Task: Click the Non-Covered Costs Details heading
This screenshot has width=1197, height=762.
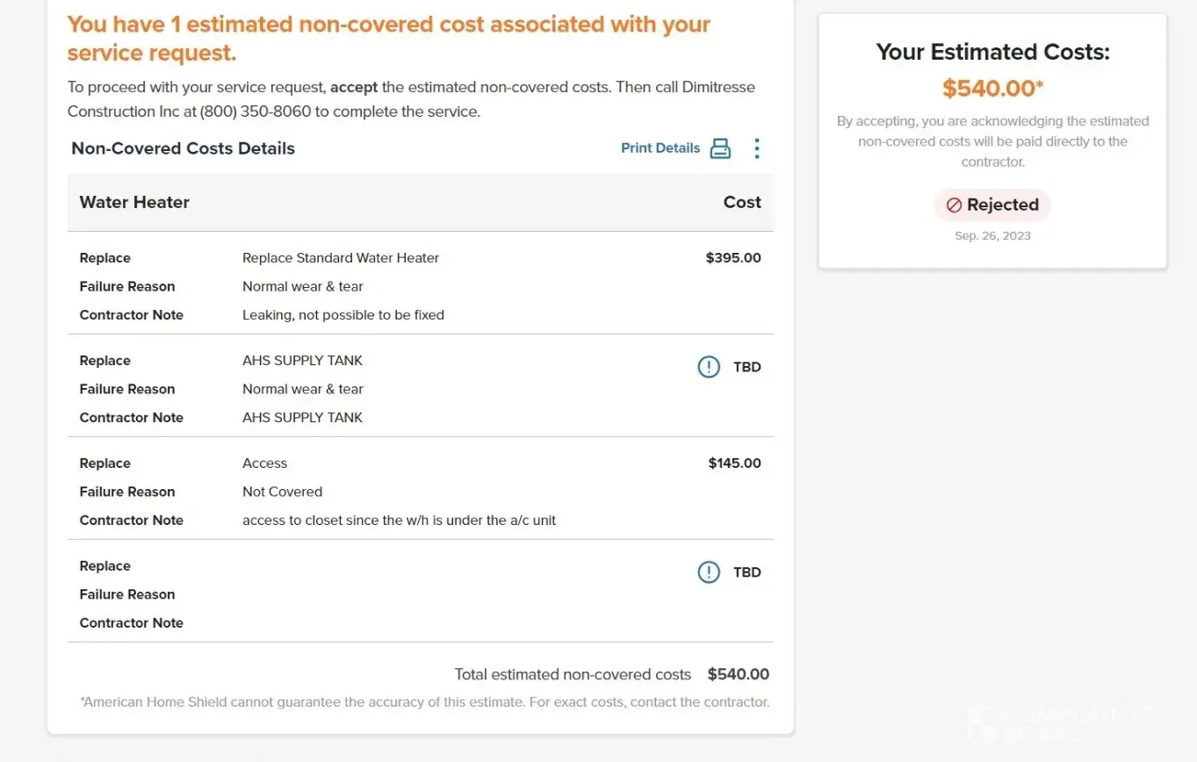Action: click(x=183, y=148)
